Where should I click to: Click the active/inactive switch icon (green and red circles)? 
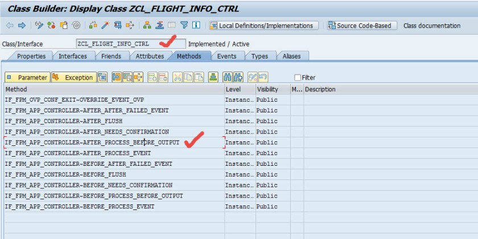click(x=51, y=26)
